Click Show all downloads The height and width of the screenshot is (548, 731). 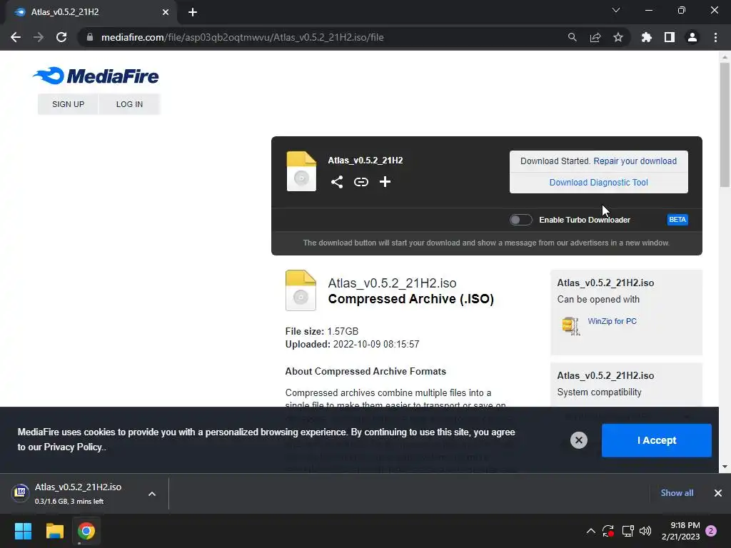pos(677,492)
